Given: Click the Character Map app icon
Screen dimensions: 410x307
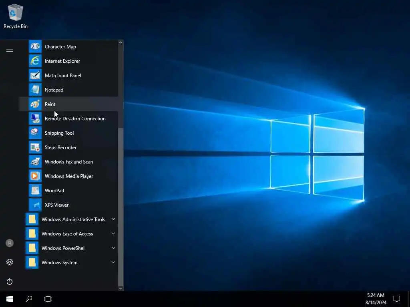Looking at the screenshot, I should [35, 46].
